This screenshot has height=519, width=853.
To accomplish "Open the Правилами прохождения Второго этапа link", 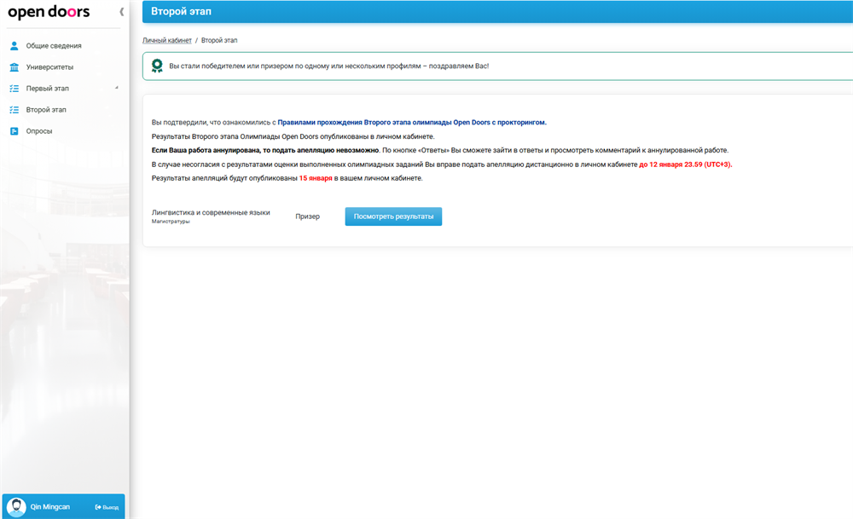I will pyautogui.click(x=412, y=122).
